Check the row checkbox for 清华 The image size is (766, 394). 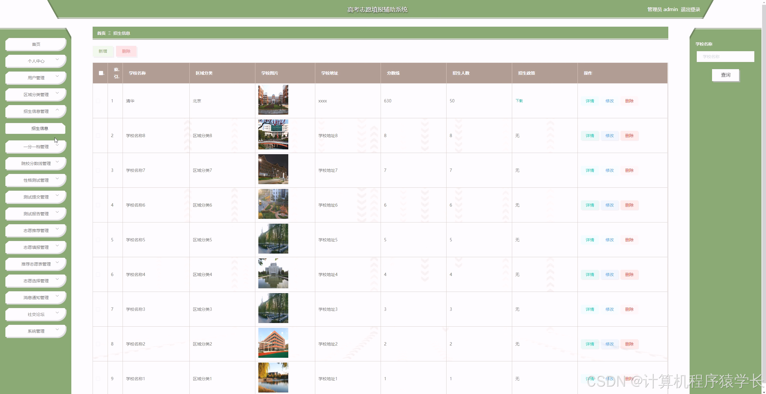click(98, 101)
